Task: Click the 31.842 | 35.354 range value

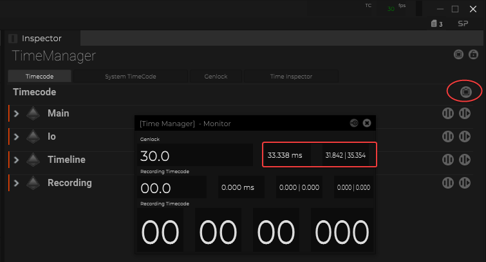Action: coord(346,155)
